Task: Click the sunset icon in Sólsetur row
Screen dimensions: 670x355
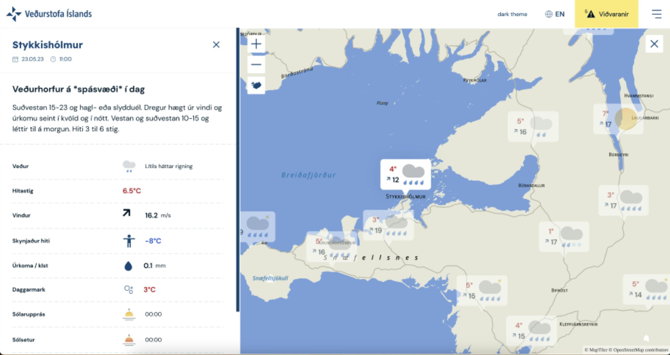Action: [x=129, y=339]
